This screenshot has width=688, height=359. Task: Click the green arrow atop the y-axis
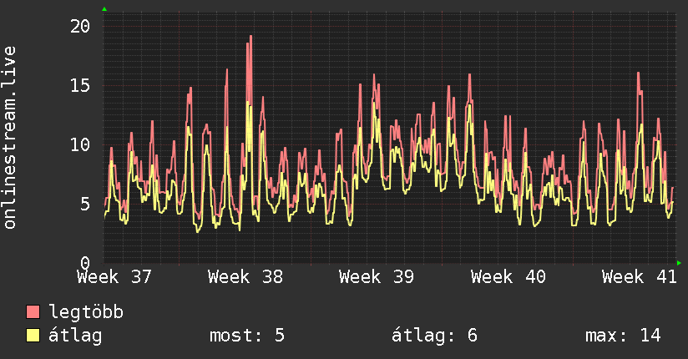tap(104, 9)
